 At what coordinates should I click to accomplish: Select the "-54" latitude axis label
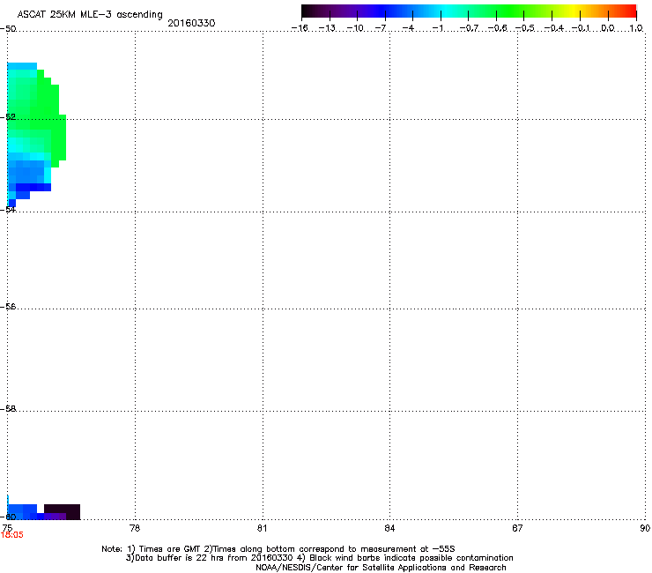pos(8,210)
